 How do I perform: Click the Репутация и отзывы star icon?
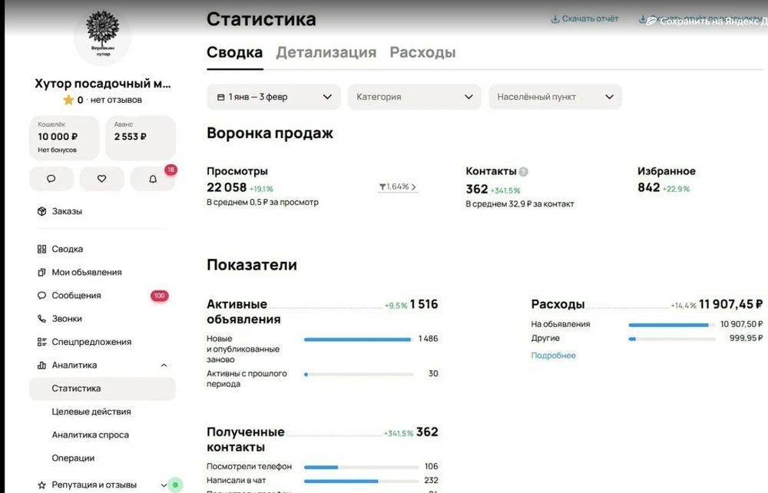[42, 485]
